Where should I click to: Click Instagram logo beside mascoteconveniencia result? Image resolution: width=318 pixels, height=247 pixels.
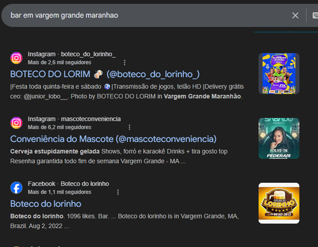(17, 123)
